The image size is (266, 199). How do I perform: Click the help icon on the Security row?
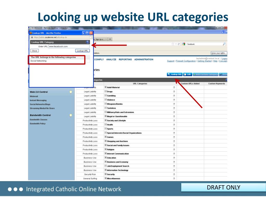[174, 174]
